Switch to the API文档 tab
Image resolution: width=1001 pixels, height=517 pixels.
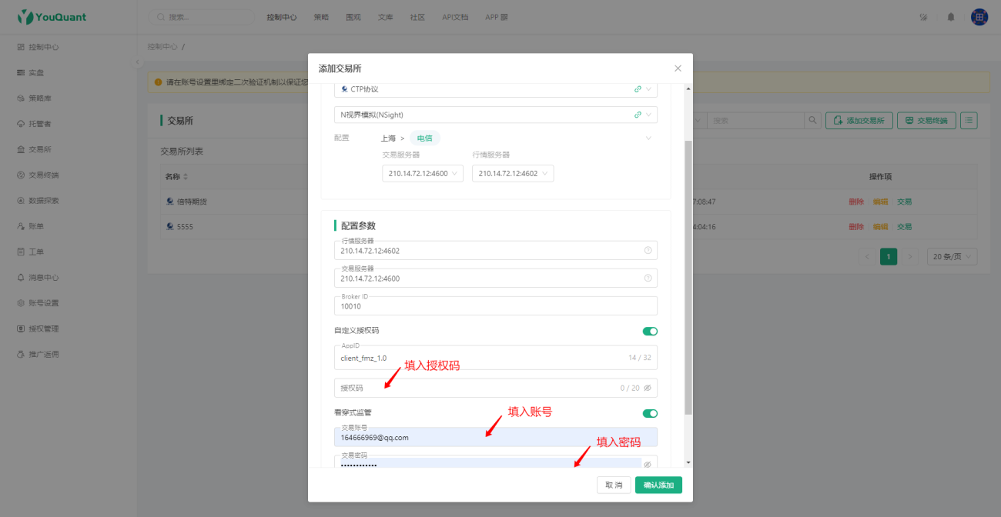click(x=454, y=16)
